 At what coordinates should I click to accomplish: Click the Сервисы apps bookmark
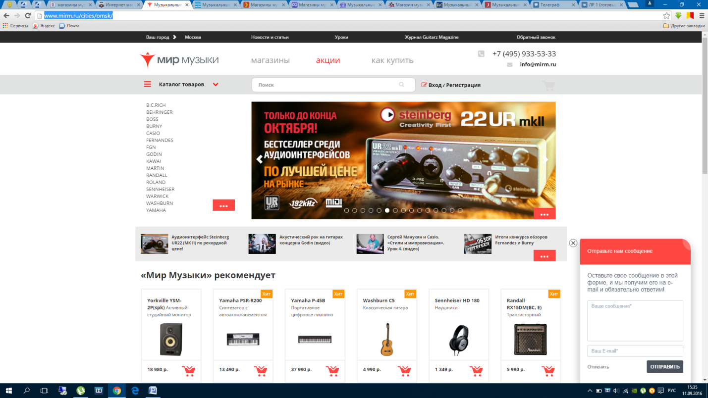click(x=15, y=26)
